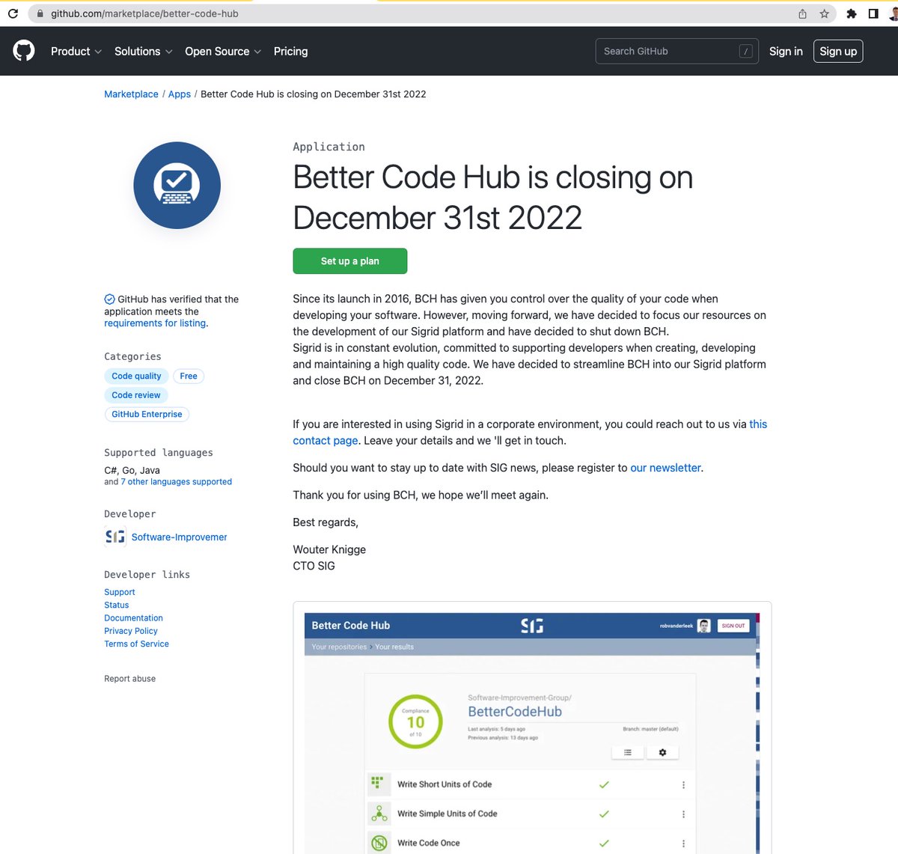Click the browser profile avatar
This screenshot has height=854, width=898.
(894, 13)
